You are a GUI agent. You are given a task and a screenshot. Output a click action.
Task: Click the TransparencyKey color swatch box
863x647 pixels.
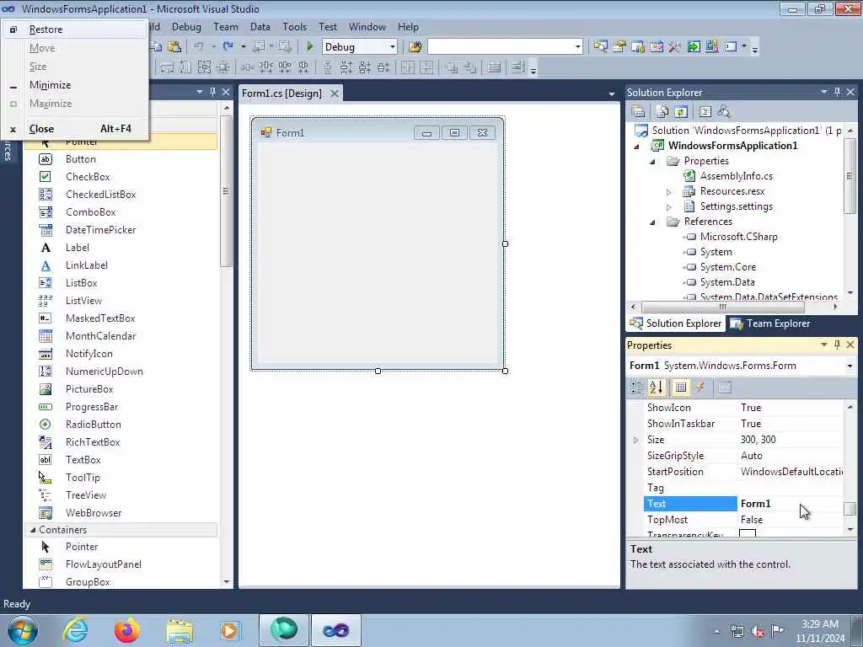click(747, 533)
